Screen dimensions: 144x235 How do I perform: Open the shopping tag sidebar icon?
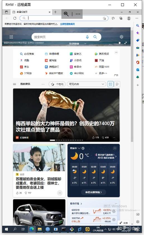click(x=138, y=40)
